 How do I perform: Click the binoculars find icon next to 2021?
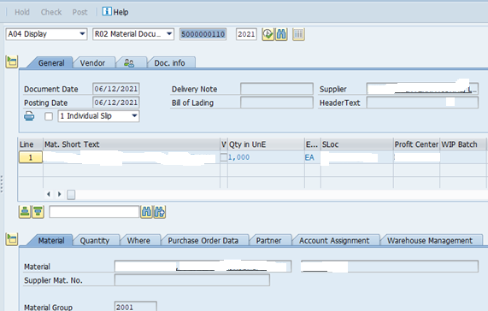[x=281, y=34]
